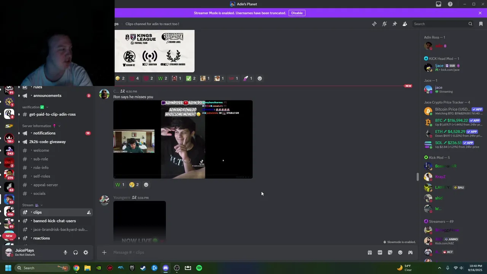Open Bitcoin Price bot in member list
This screenshot has height=274, width=487.
pos(454,111)
